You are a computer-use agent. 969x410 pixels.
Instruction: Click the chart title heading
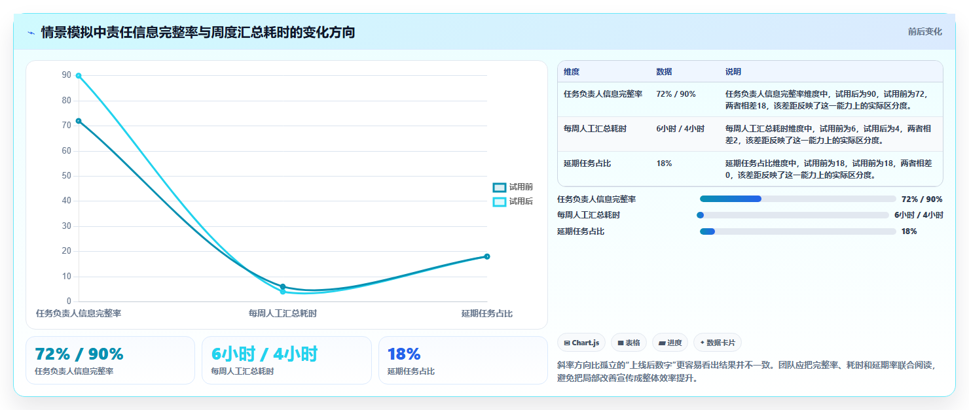(x=198, y=32)
